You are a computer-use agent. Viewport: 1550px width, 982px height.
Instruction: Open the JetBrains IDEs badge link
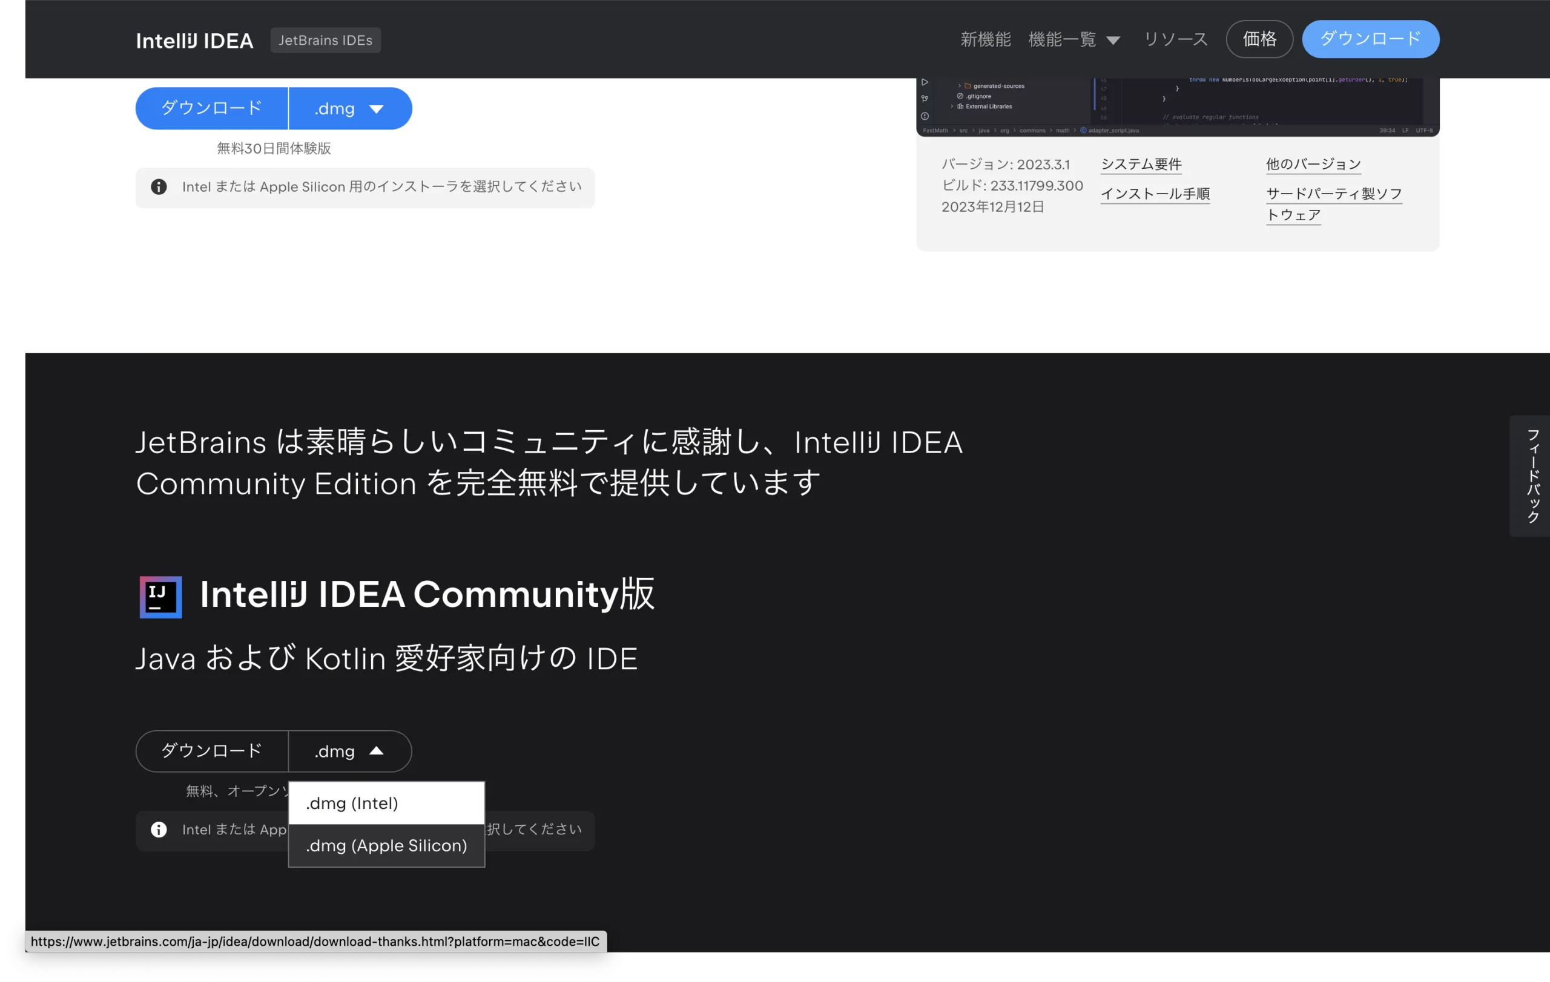326,40
